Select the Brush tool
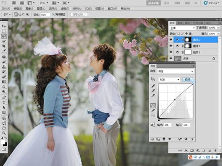 [4, 62]
